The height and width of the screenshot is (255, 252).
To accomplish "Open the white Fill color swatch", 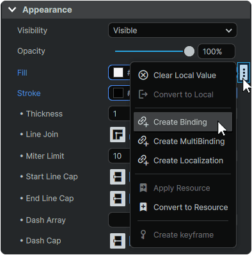I will [x=118, y=72].
